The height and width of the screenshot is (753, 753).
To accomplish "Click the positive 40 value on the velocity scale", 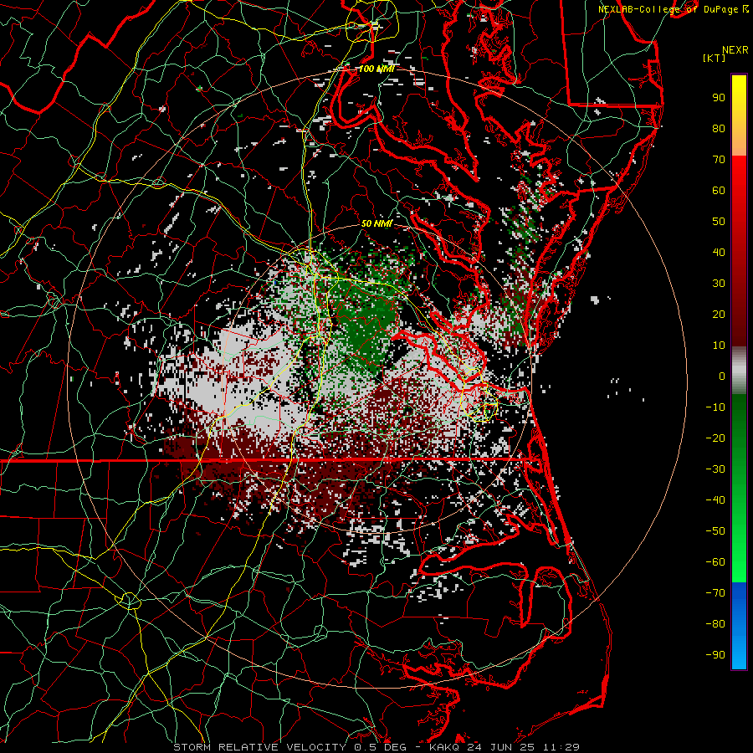I will (x=719, y=252).
